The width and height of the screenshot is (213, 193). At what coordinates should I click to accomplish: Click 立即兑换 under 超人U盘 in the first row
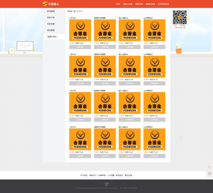(130, 47)
